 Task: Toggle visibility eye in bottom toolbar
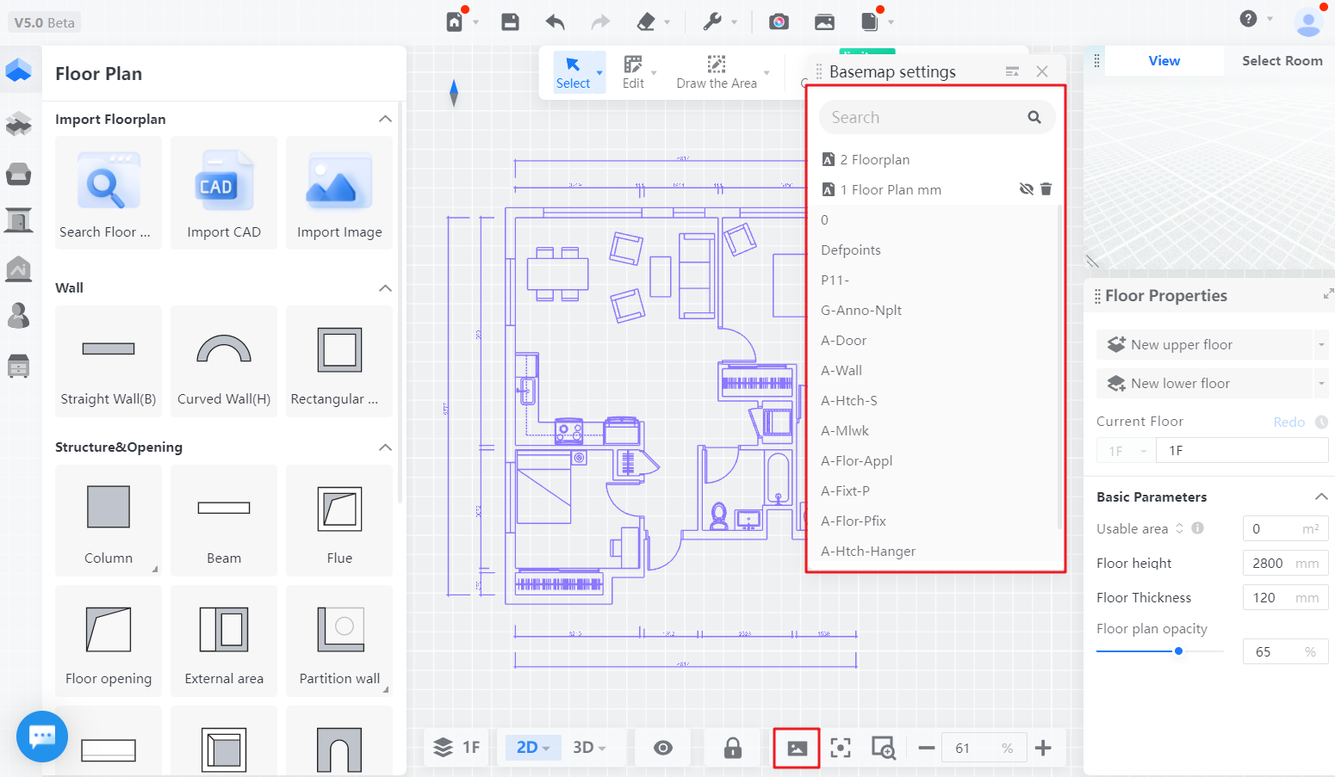[x=663, y=748]
